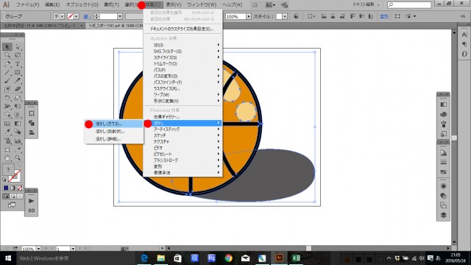
Task: Set paint mode to None
Action: coord(20,188)
